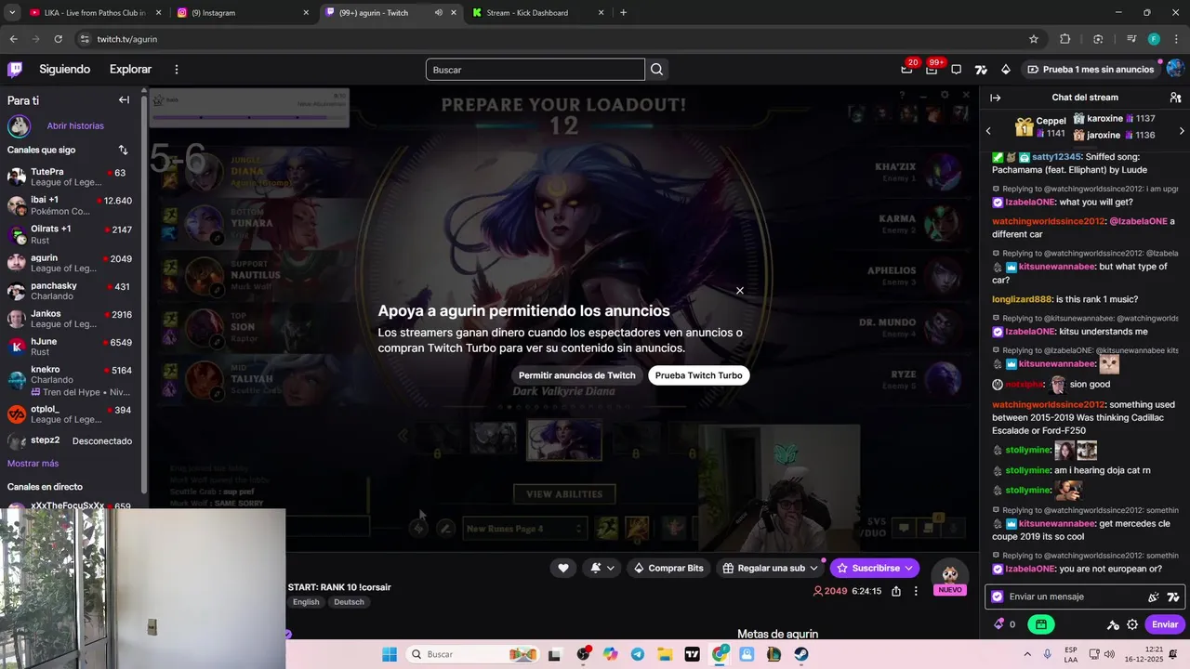Open the 7TV icon in the top bar

(981, 70)
